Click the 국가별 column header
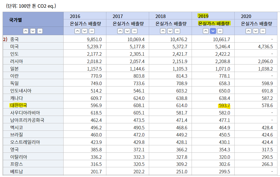The width and height of the screenshot is (280, 177). [15, 20]
